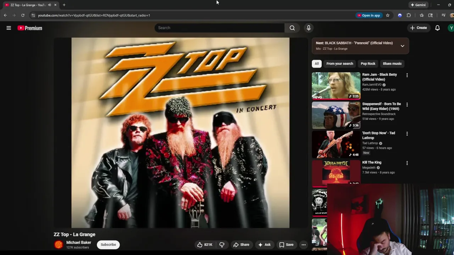Open Ram Jam Black Betty thumbnail
This screenshot has width=454, height=255.
[x=336, y=86]
